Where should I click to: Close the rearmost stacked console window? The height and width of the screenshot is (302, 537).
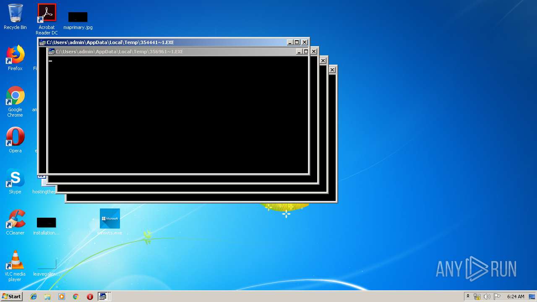coord(332,70)
